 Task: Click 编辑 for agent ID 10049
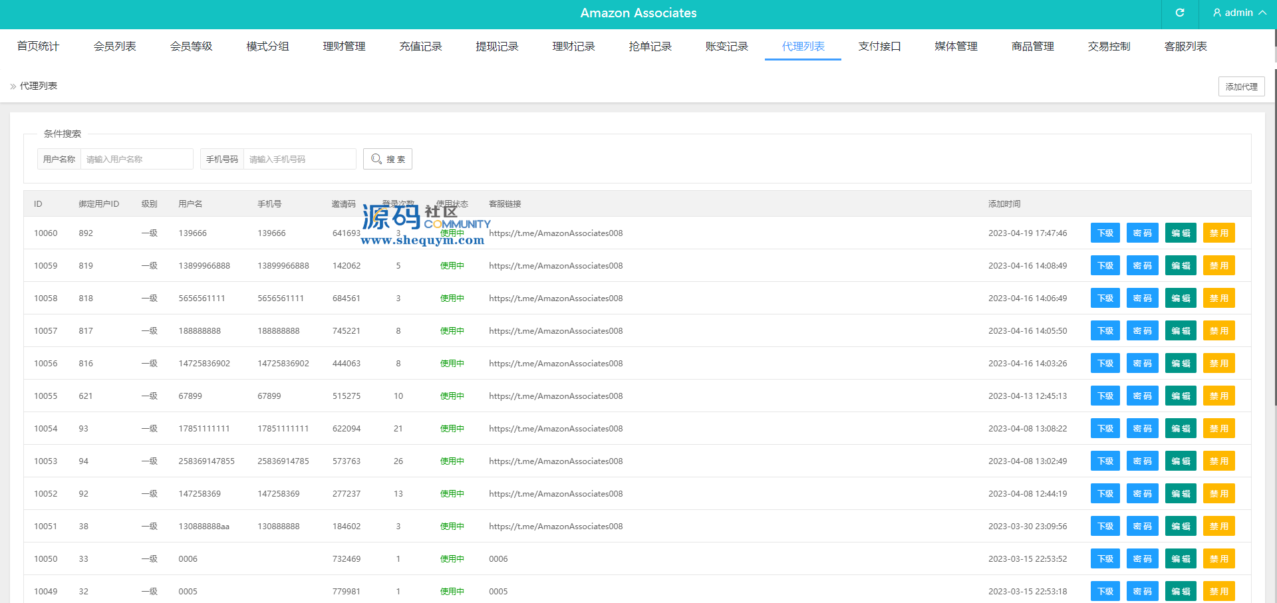(x=1181, y=591)
